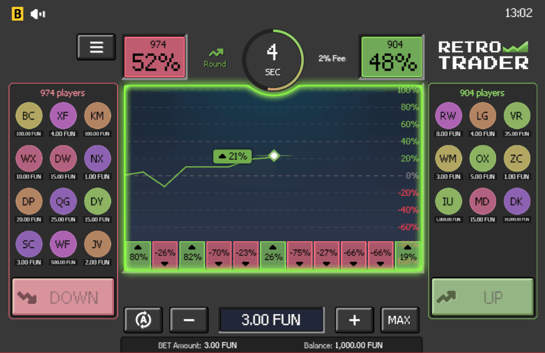This screenshot has width=545, height=353.
Task: Select player avatar WX
Action: 29,159
